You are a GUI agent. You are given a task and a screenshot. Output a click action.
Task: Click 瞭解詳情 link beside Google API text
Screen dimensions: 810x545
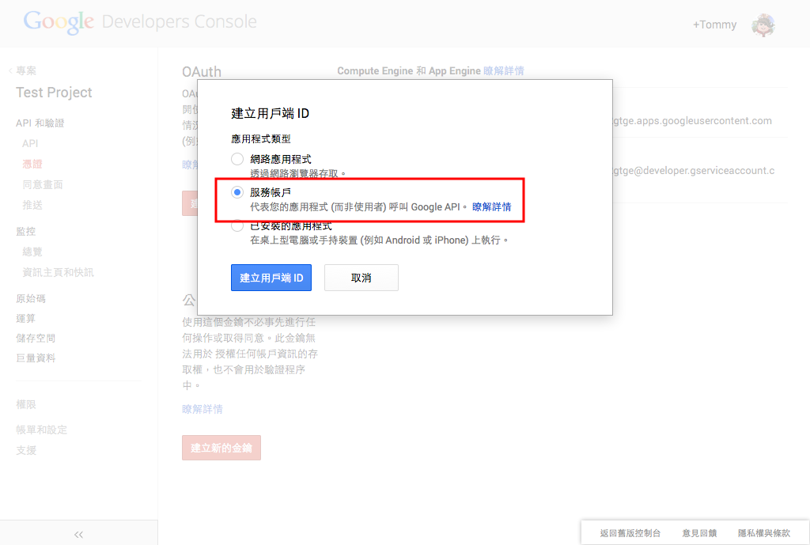(x=491, y=207)
